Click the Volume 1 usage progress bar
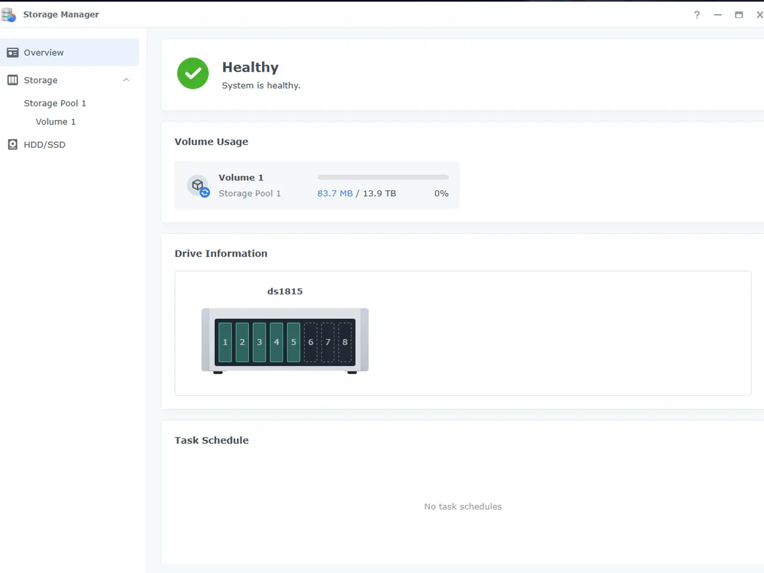The image size is (764, 573). (x=383, y=177)
